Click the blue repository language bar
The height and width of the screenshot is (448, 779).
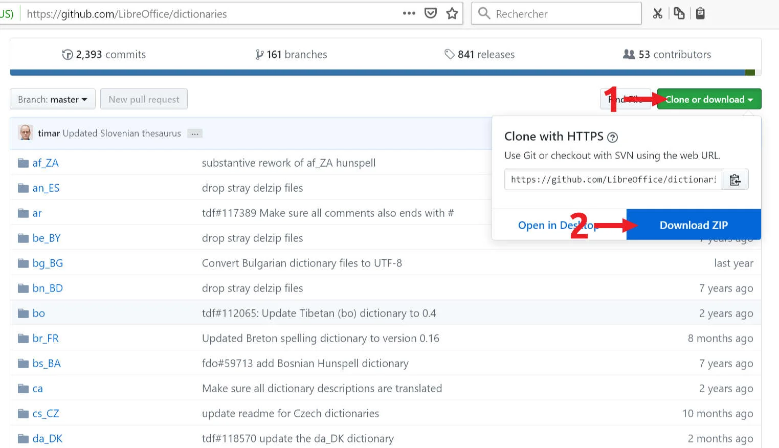[x=377, y=73]
